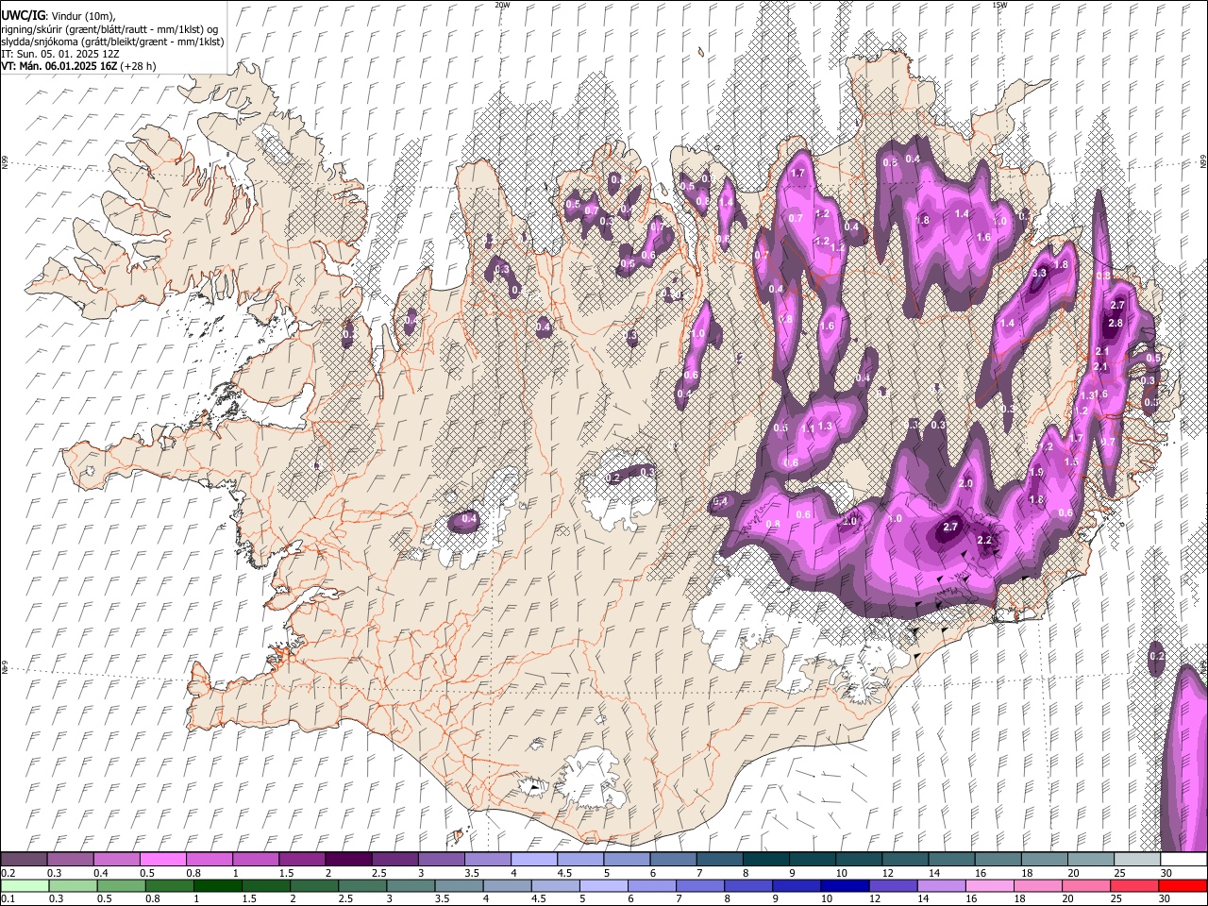Select the pale green 0.1 swatch in the rain legend
Screen dimensions: 1208x906
[x=25, y=885]
